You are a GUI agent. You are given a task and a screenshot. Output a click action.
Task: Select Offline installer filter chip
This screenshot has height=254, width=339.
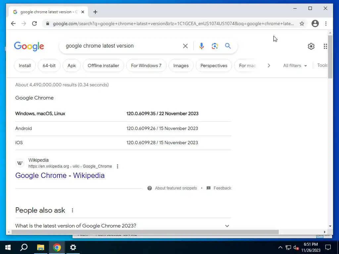[103, 65]
